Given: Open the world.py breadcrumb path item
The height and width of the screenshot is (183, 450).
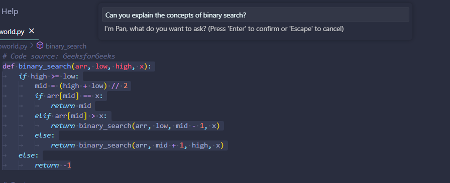Looking at the screenshot, I should (14, 46).
